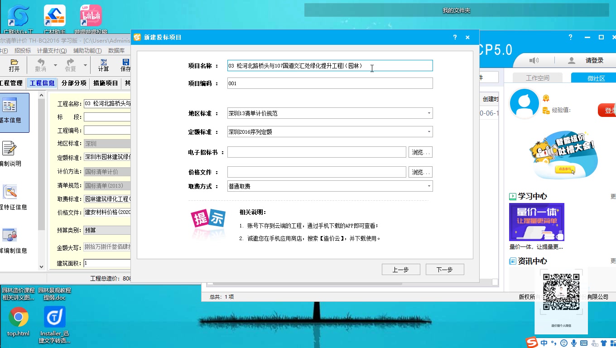Open the 地区标准 dropdown
This screenshot has width=616, height=348.
(x=429, y=113)
